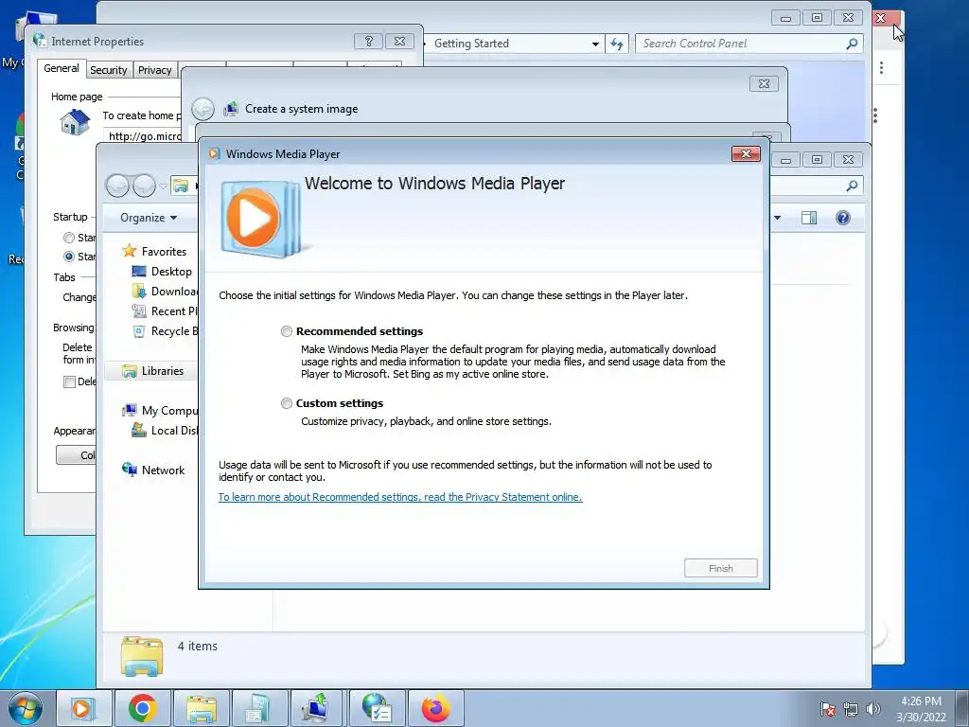The height and width of the screenshot is (727, 969).
Task: Open the Privacy Statement online link
Action: [400, 497]
